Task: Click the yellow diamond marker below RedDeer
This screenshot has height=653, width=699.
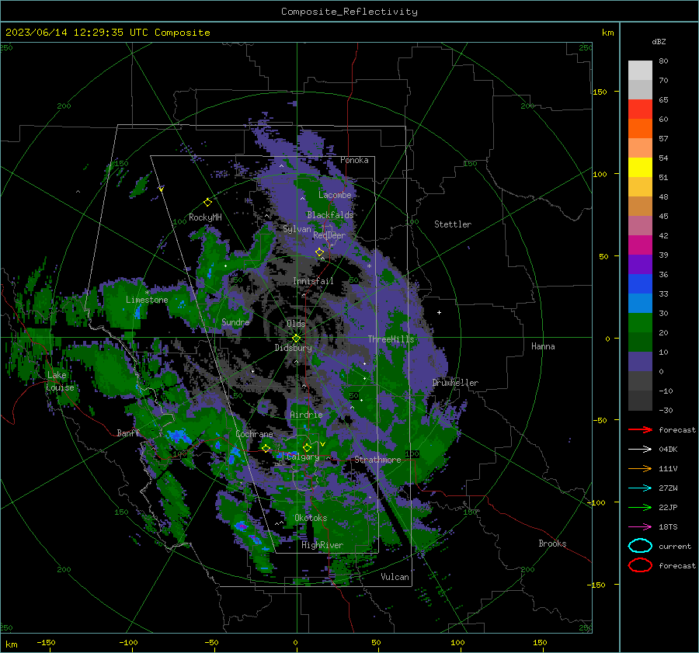Action: coord(319,252)
